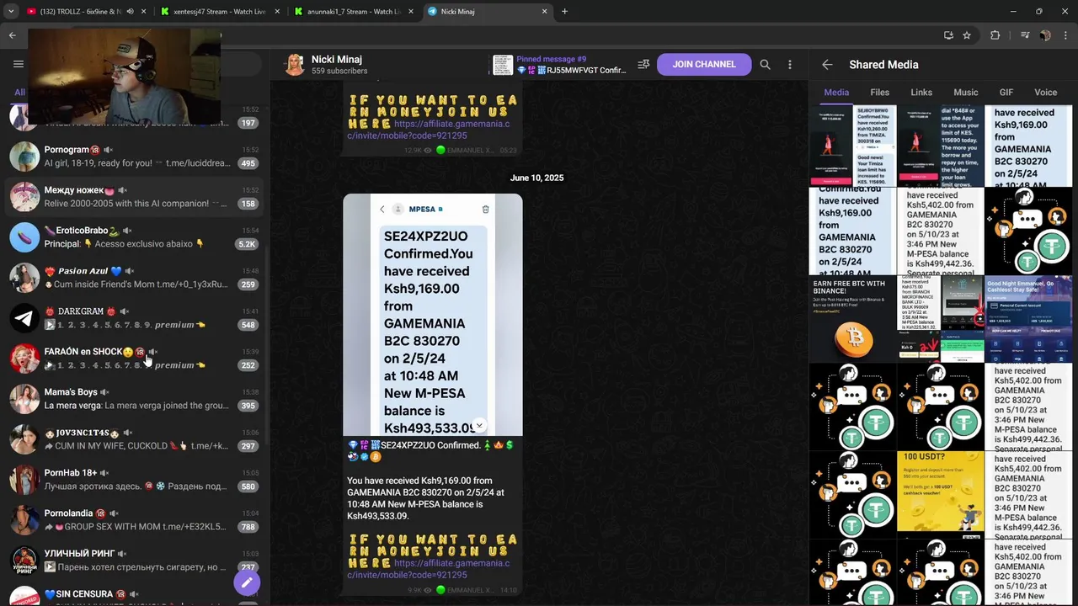This screenshot has height=606, width=1078.
Task: Select the GIF tab in Shared Media
Action: pos(1006,93)
